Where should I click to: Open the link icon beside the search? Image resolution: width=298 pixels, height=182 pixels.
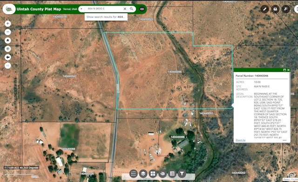pos(142,9)
